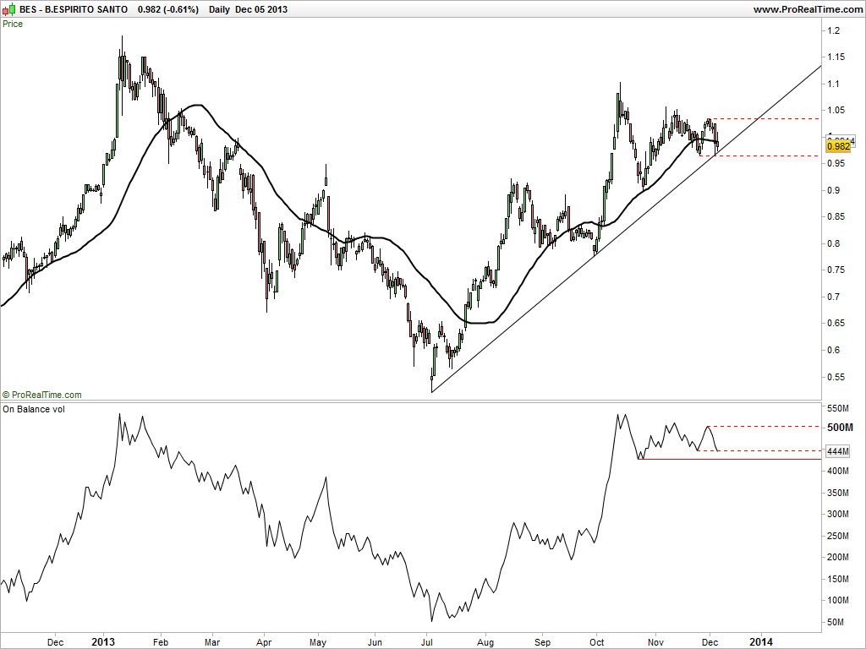Click the 1.1 price axis label
This screenshot has height=649, width=866.
833,84
